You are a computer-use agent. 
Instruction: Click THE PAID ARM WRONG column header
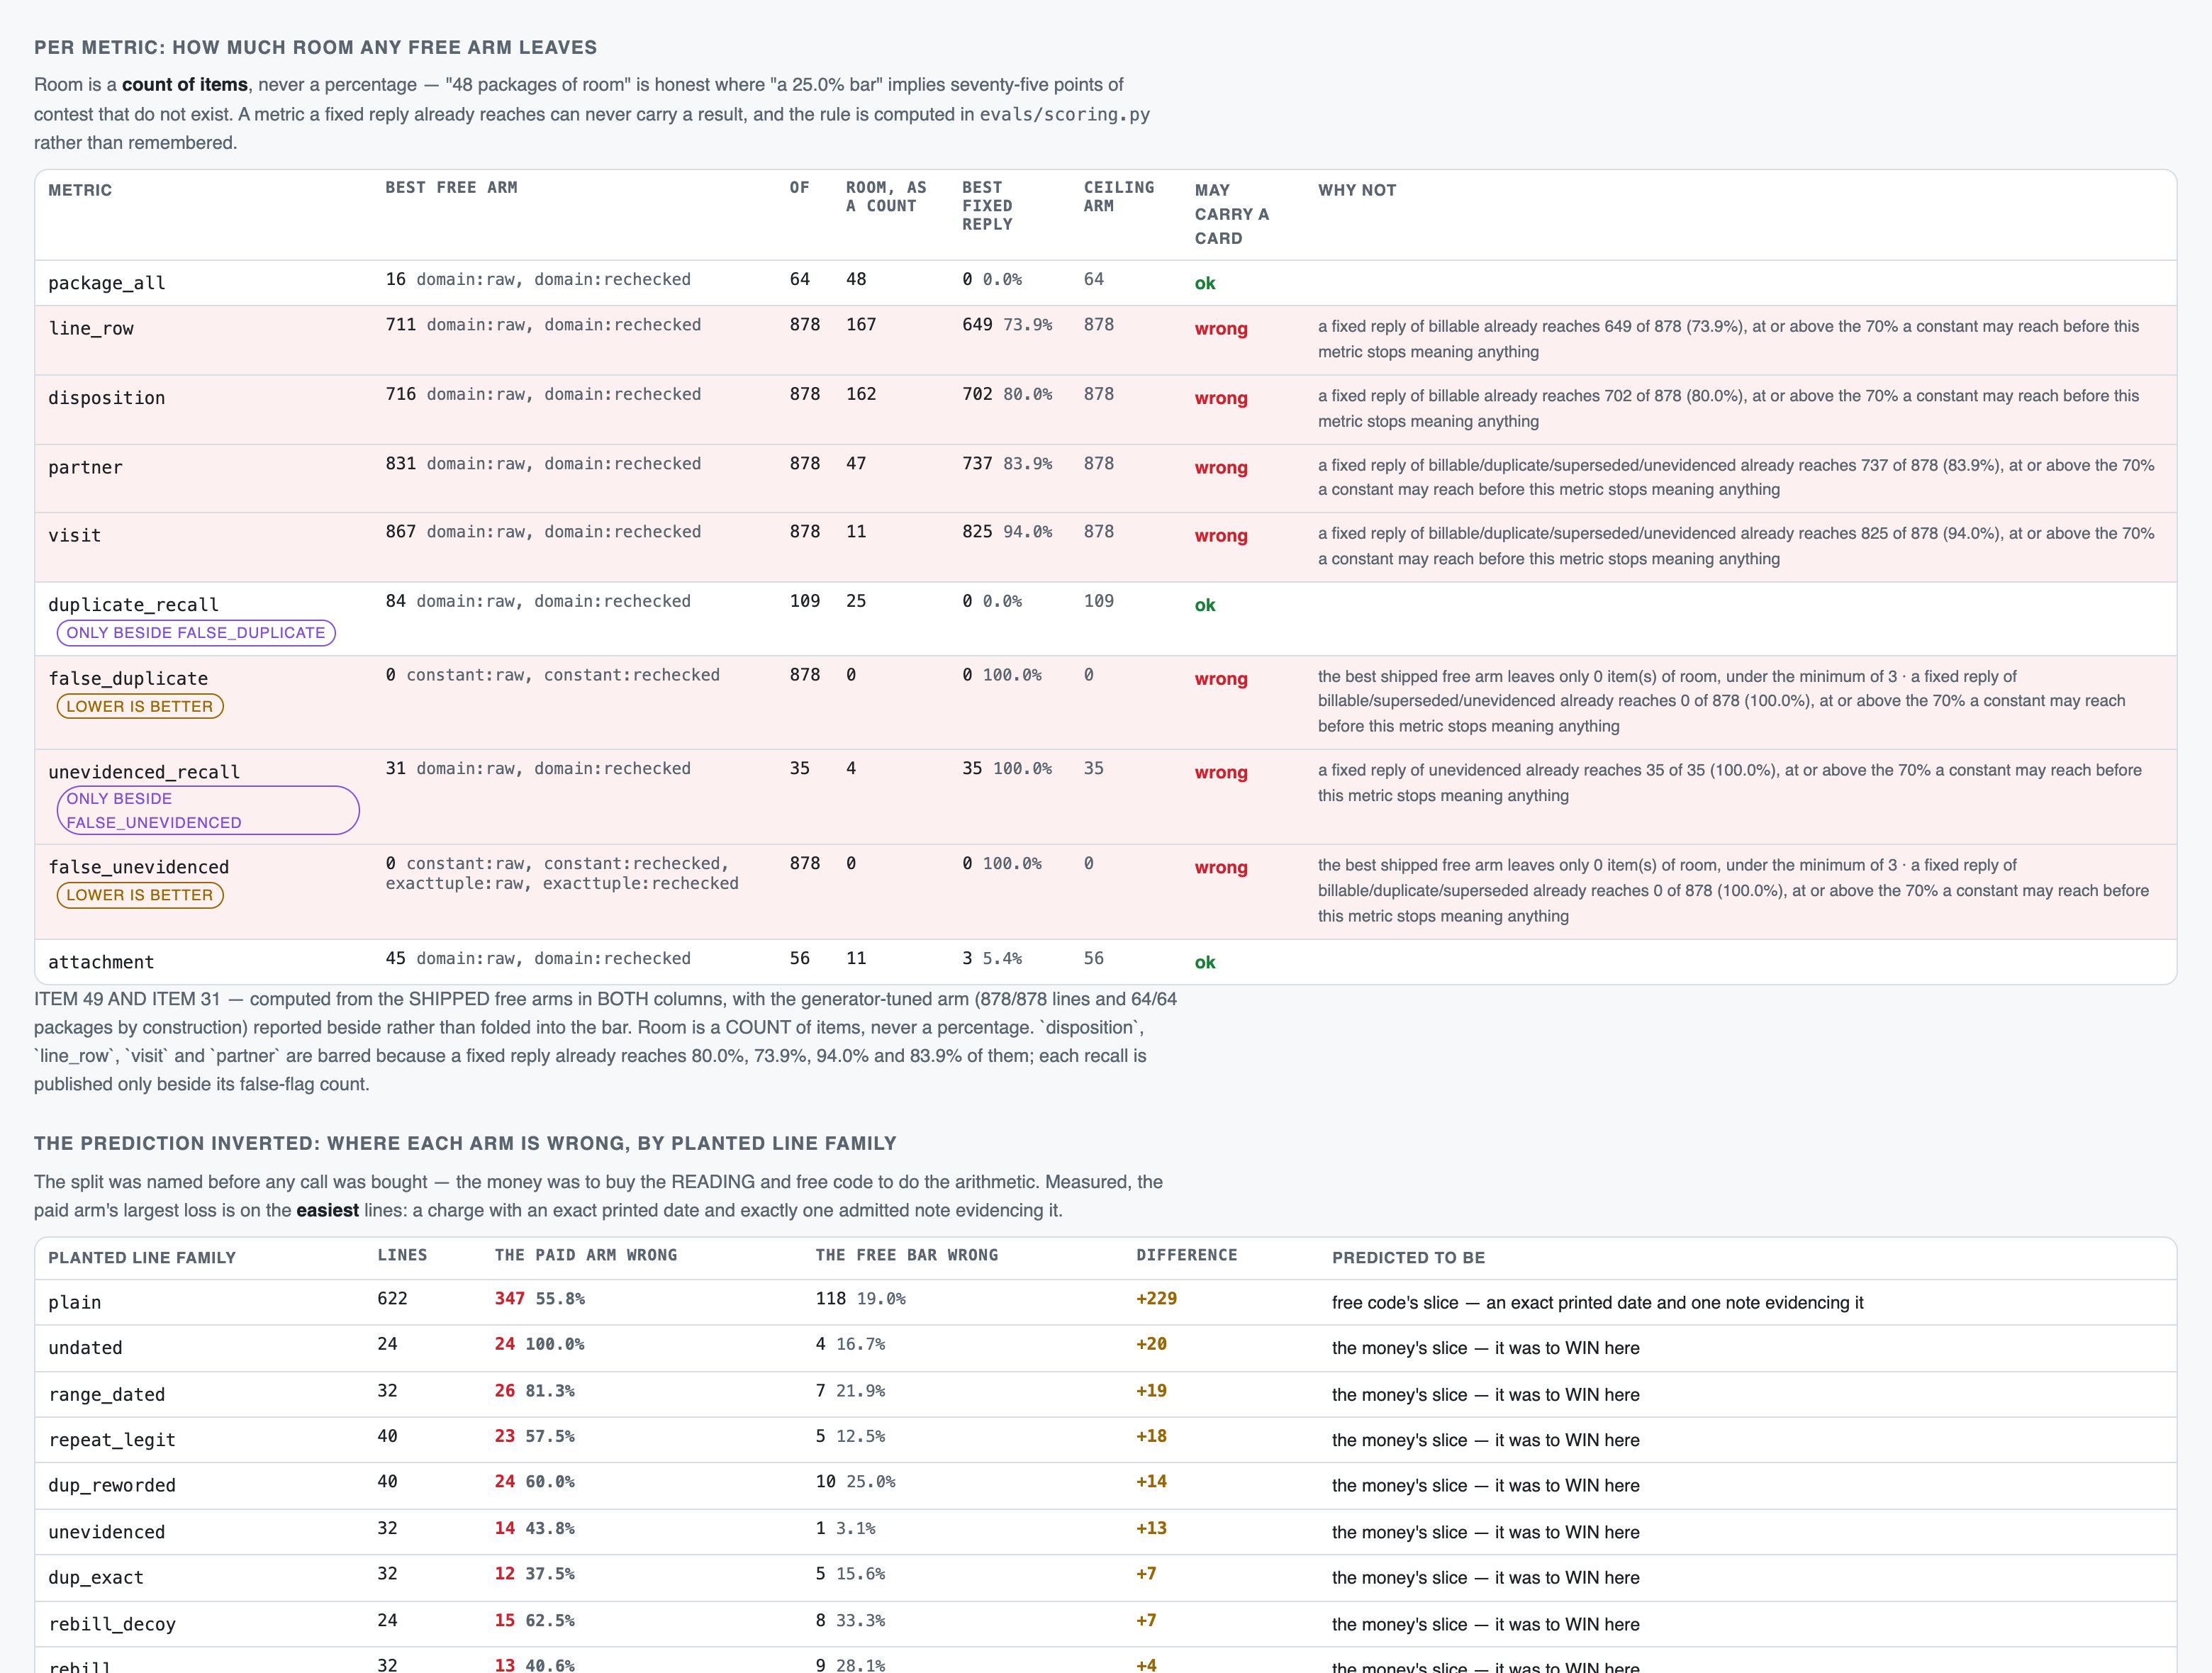click(586, 1255)
